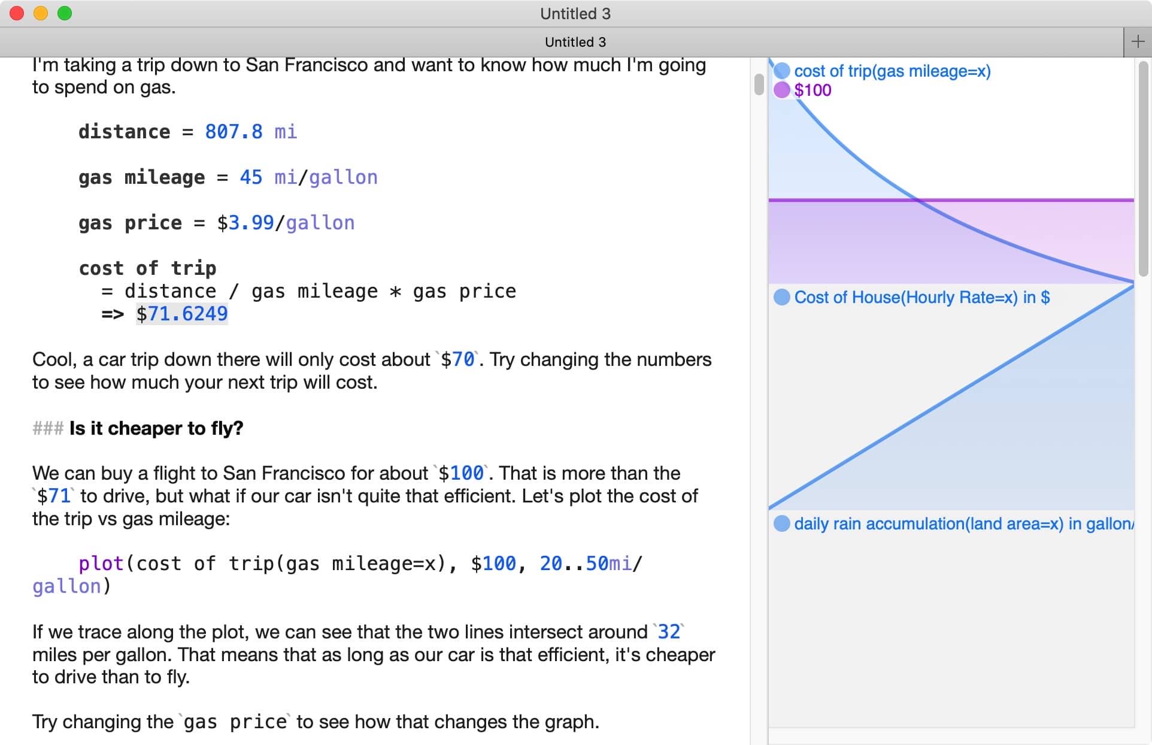Image resolution: width=1152 pixels, height=745 pixels.
Task: Click the window title Untitled 3
Action: (x=575, y=13)
